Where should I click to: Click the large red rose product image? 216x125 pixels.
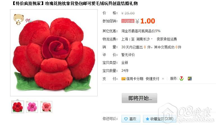coord(54,53)
